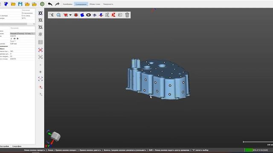Click the outlined hourglass invert selection icon
Screen dimensions: 273x153
coord(107,15)
